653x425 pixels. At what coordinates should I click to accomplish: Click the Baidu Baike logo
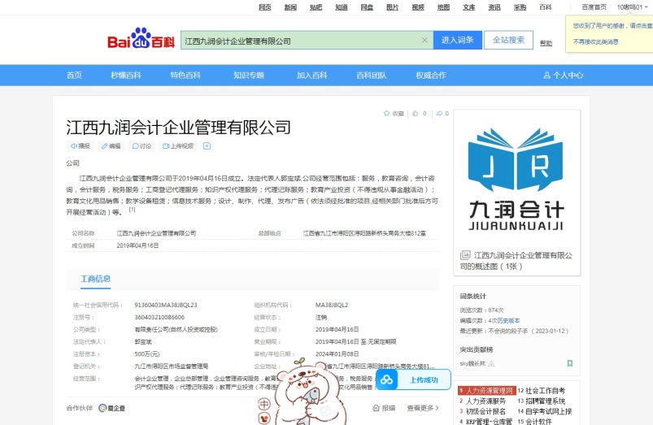coord(141,38)
